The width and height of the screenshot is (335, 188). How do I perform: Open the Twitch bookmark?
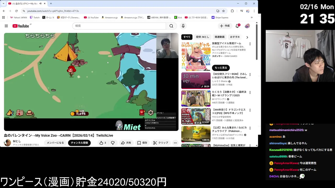35,17
